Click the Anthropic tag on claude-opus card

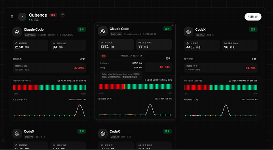coord(116,34)
